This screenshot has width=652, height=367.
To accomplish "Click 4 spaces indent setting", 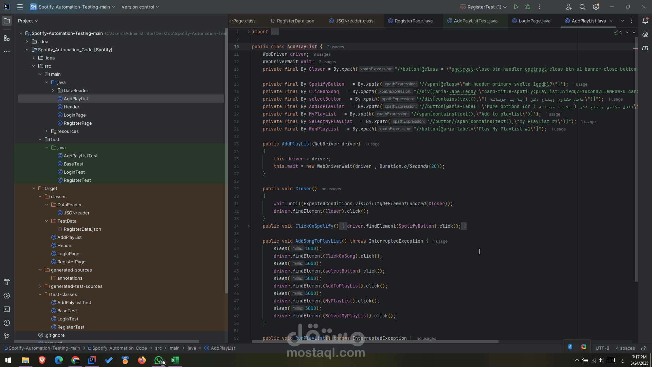I will pyautogui.click(x=625, y=348).
